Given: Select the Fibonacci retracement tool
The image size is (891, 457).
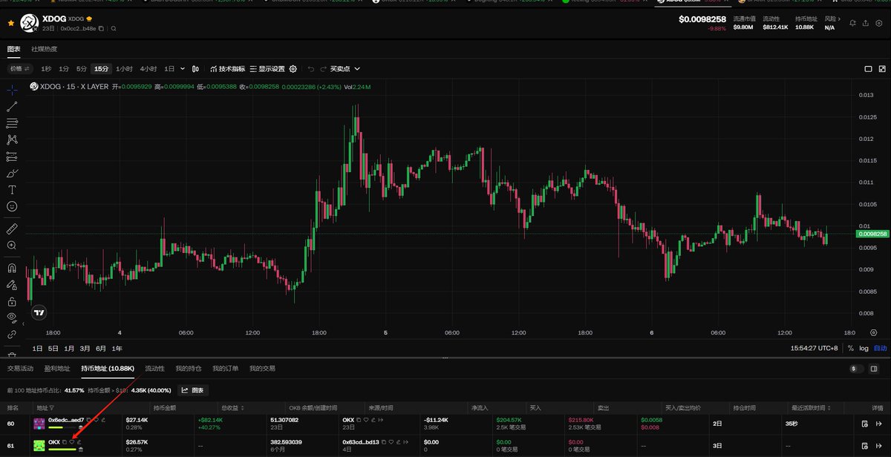Looking at the screenshot, I should click(12, 123).
